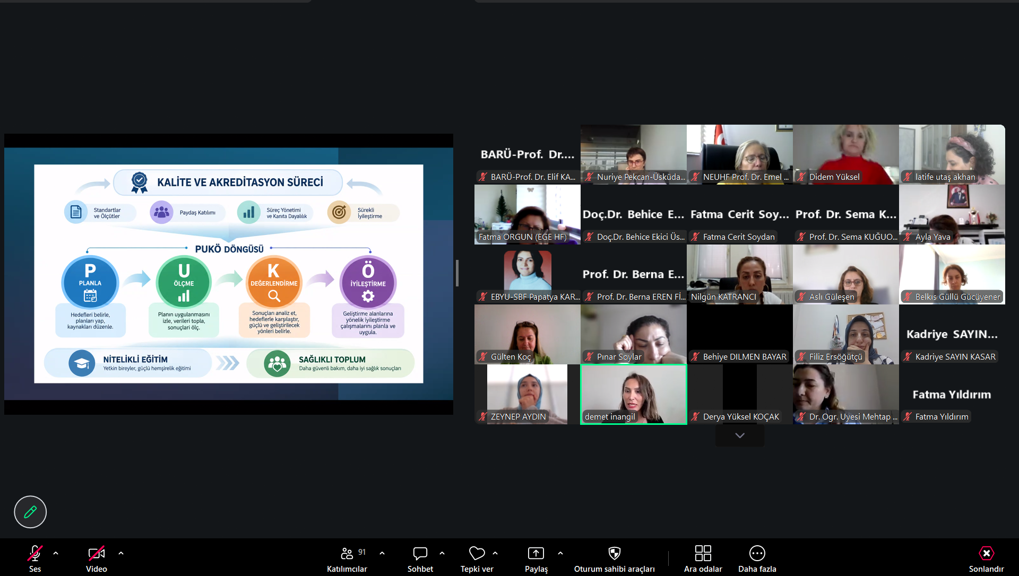
Task: Click the green annotation pencil button
Action: tap(30, 512)
